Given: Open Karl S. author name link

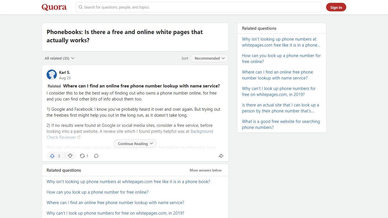Looking at the screenshot, I should point(64,72).
